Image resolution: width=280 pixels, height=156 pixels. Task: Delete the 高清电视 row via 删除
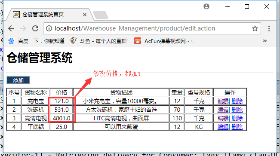pyautogui.click(x=237, y=118)
